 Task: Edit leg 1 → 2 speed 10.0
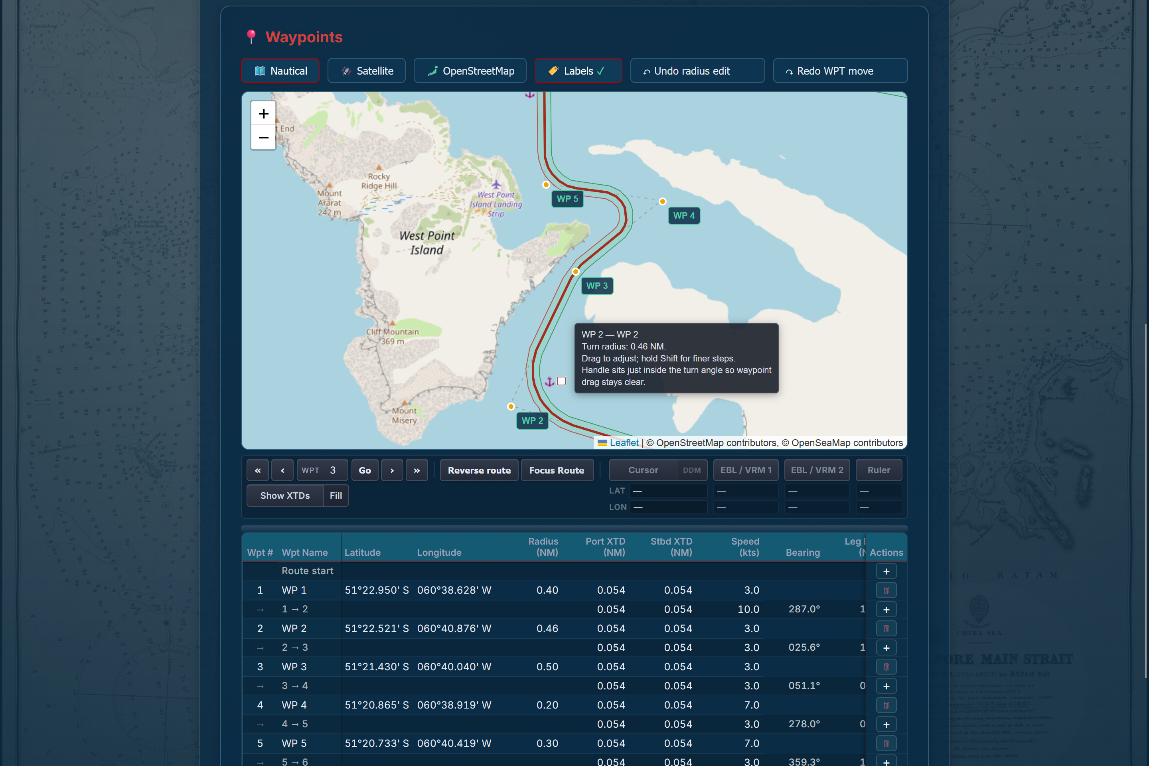point(748,609)
